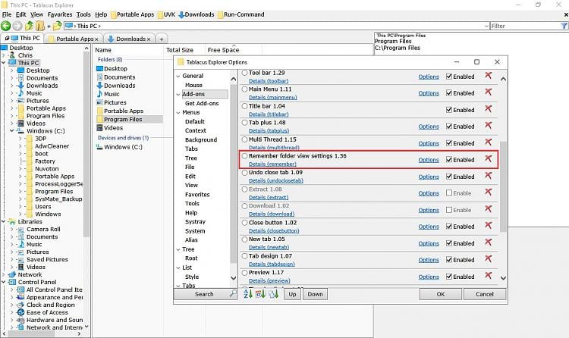Delete the Preview 1.17 add-on

click(489, 276)
